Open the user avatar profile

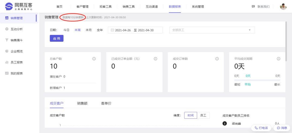(283, 6)
